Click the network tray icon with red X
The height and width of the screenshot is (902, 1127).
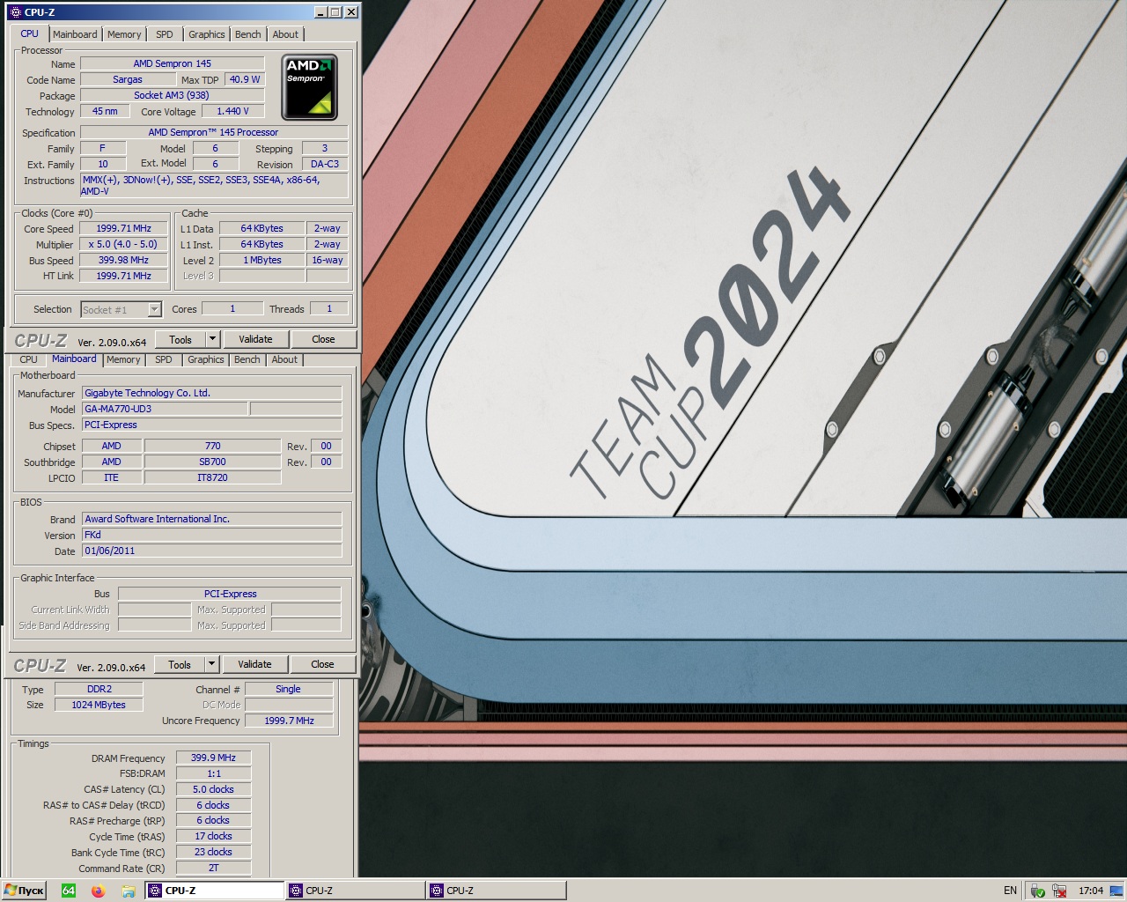click(x=1059, y=891)
